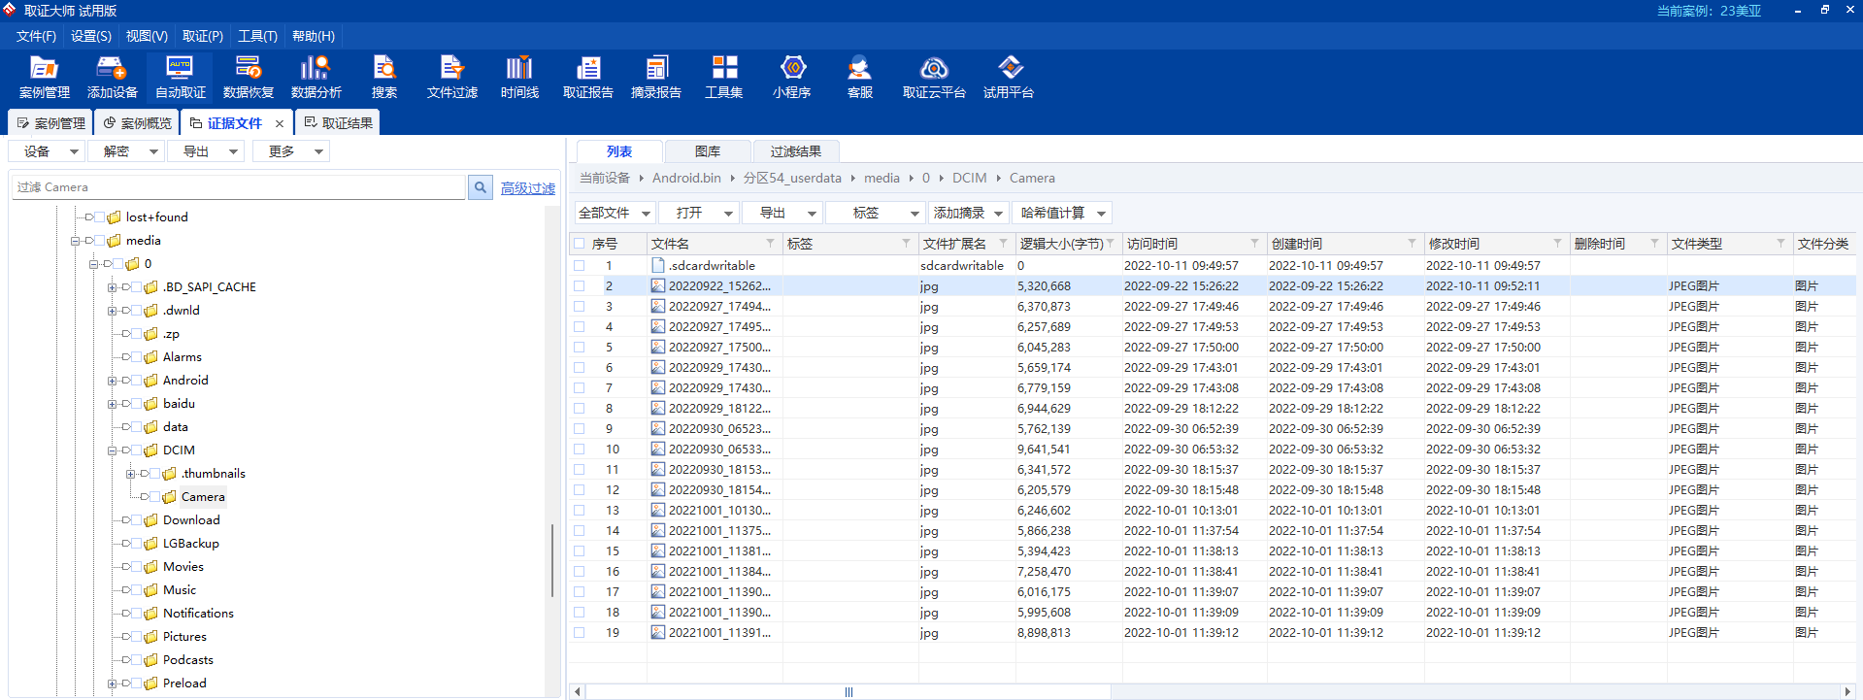Toggle the select-all checkbox in table header
The width and height of the screenshot is (1863, 700).
[x=580, y=244]
